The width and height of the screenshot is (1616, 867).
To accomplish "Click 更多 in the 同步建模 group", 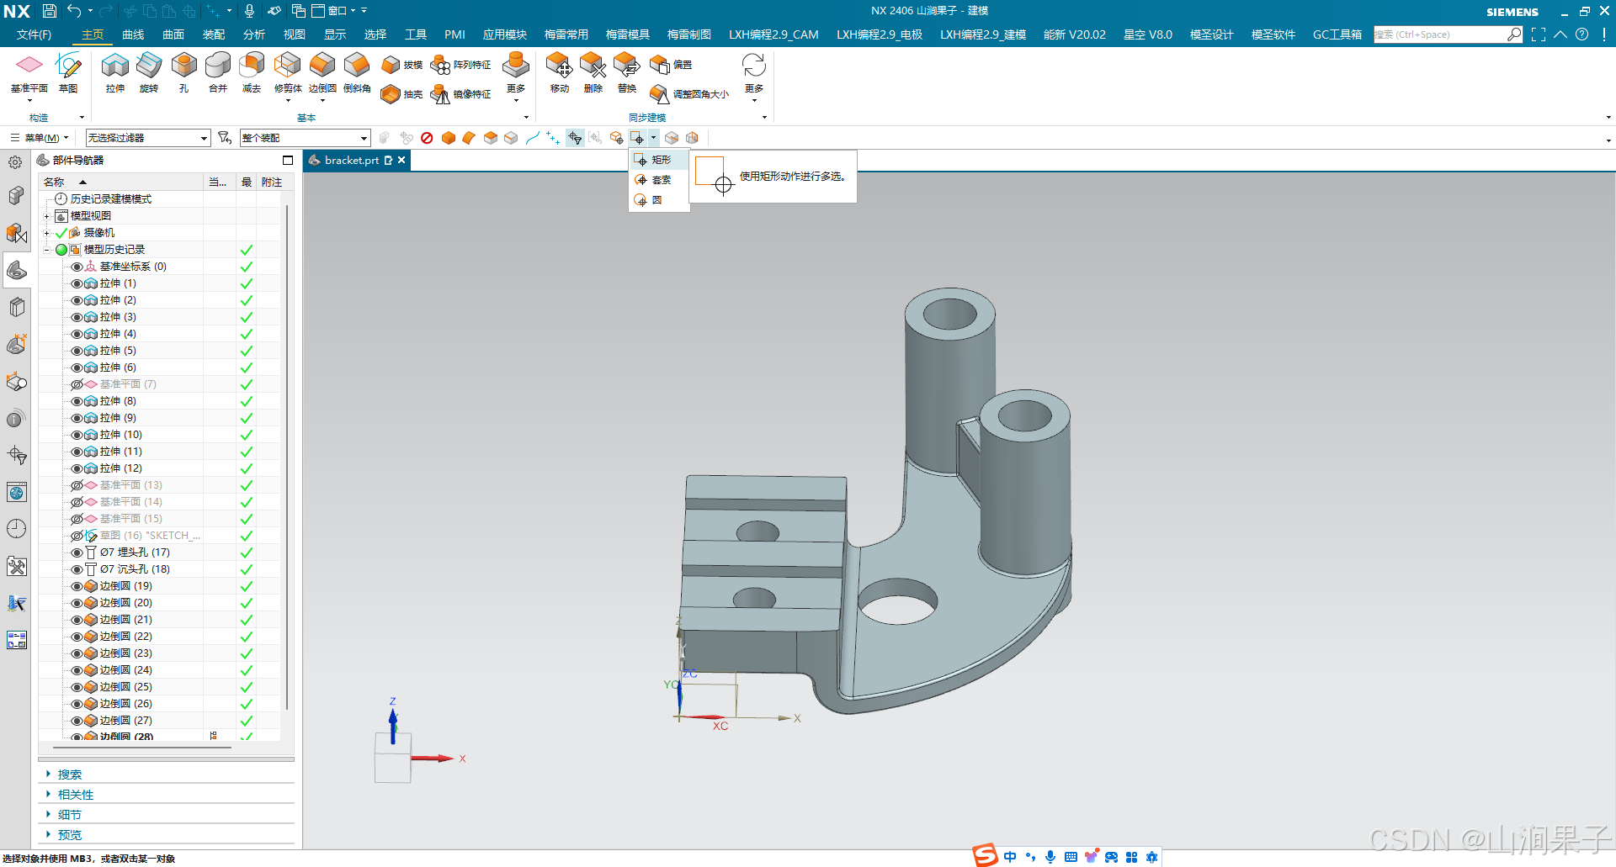I will pyautogui.click(x=754, y=76).
